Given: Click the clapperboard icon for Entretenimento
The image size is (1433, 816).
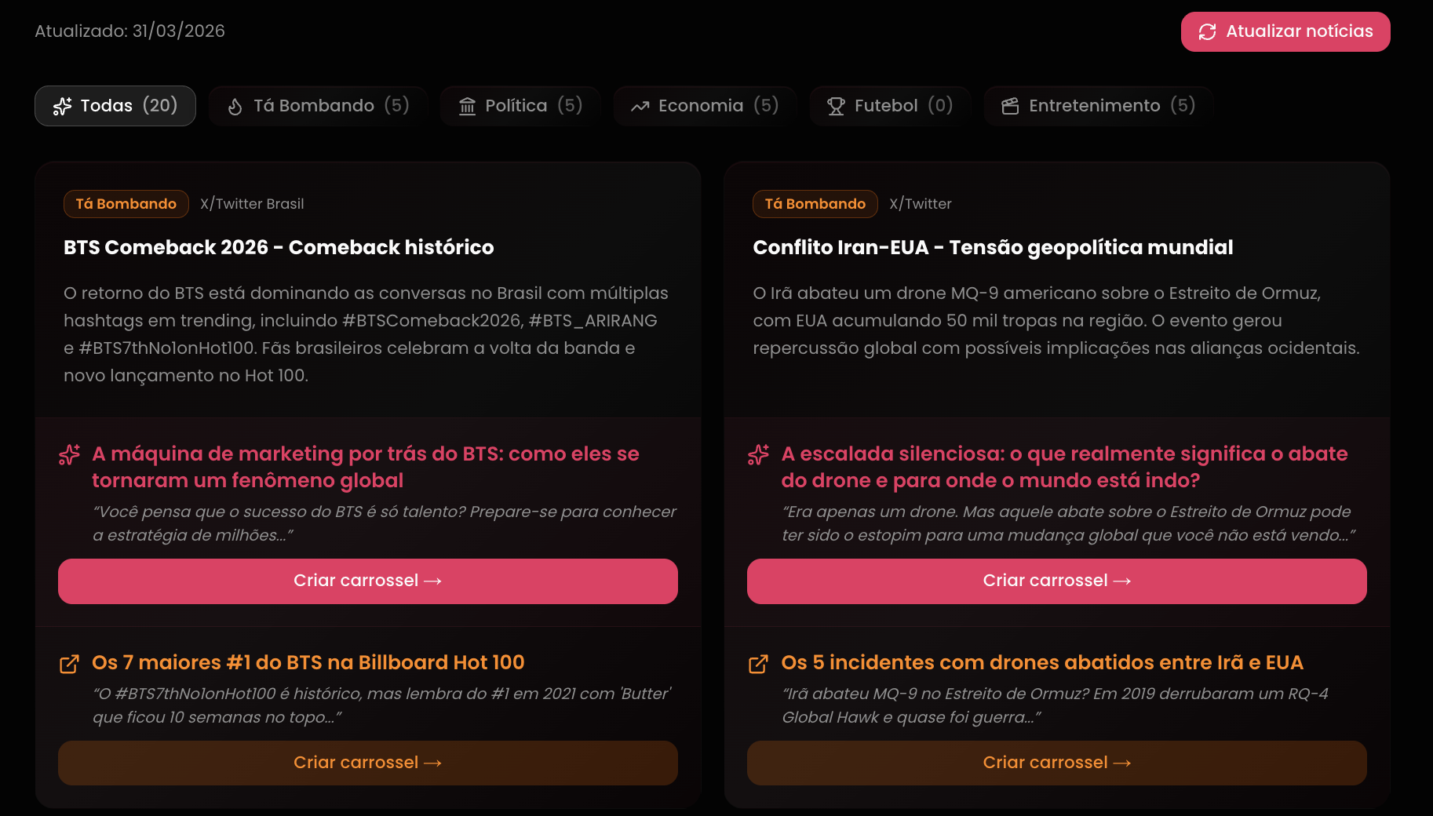Looking at the screenshot, I should point(1010,106).
